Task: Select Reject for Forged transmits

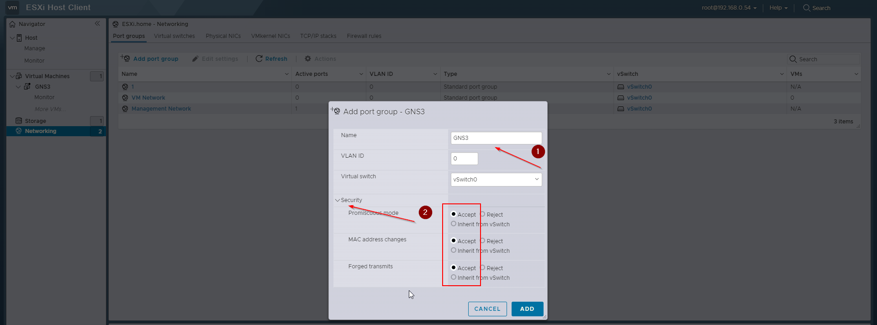Action: (x=482, y=268)
